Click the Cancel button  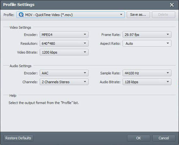click(164, 138)
